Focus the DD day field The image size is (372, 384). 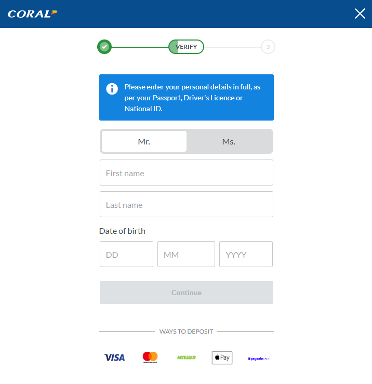pos(126,255)
